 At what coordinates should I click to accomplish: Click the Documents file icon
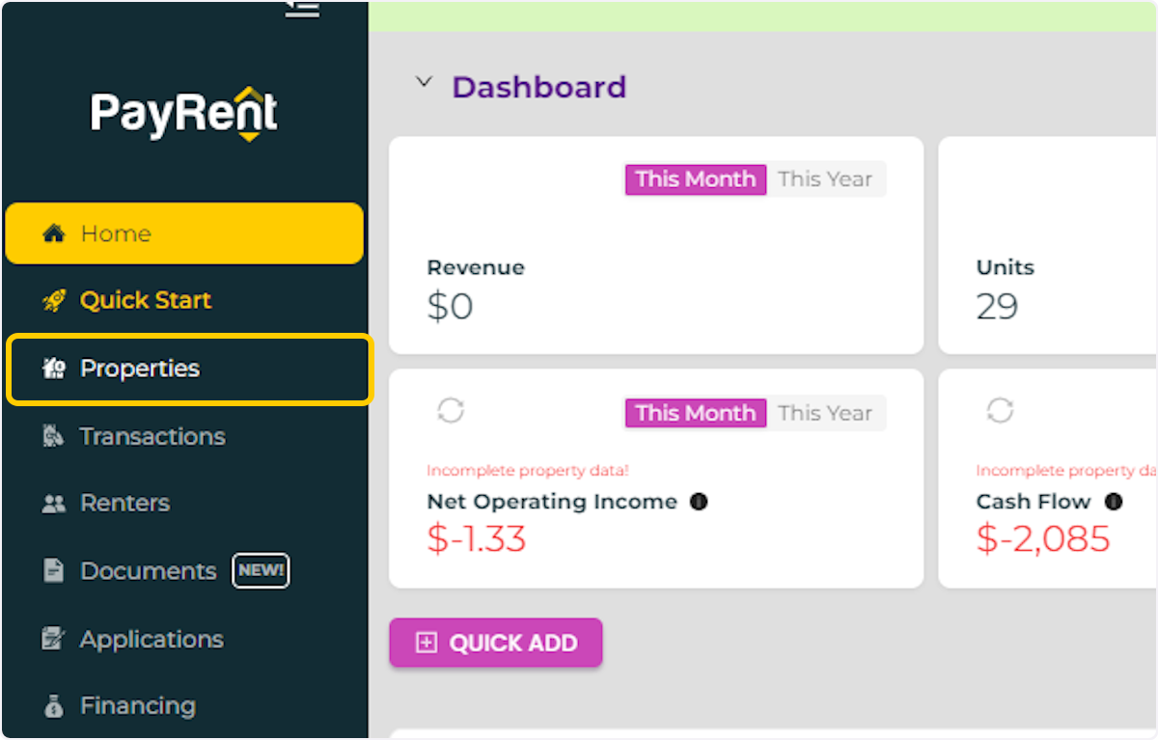coord(54,571)
